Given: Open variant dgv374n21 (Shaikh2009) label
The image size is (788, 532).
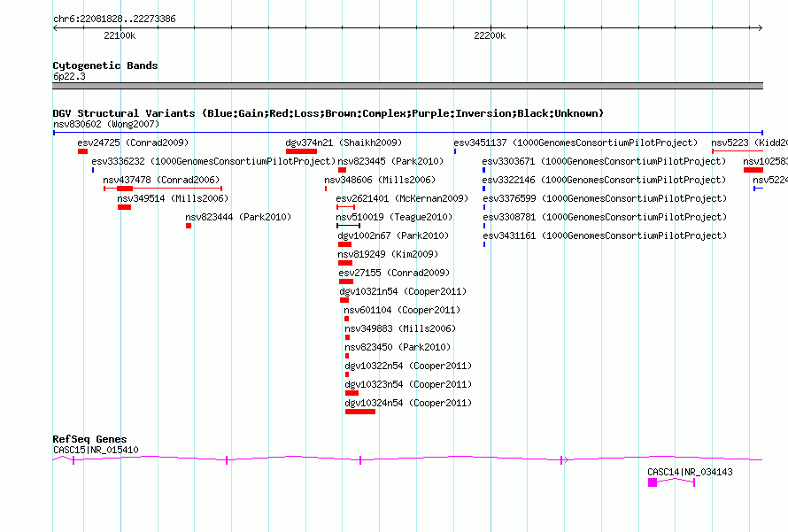Looking at the screenshot, I should [344, 143].
